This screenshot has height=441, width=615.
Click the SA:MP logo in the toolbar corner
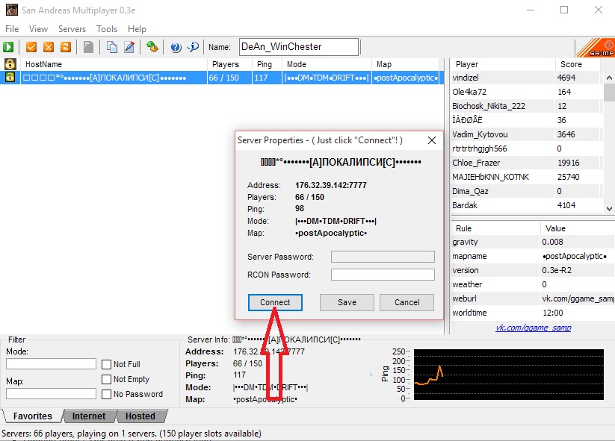[595, 48]
